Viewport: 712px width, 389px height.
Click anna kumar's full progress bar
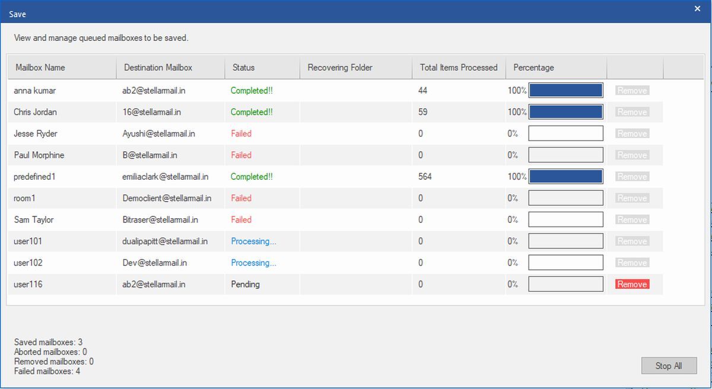coord(566,91)
